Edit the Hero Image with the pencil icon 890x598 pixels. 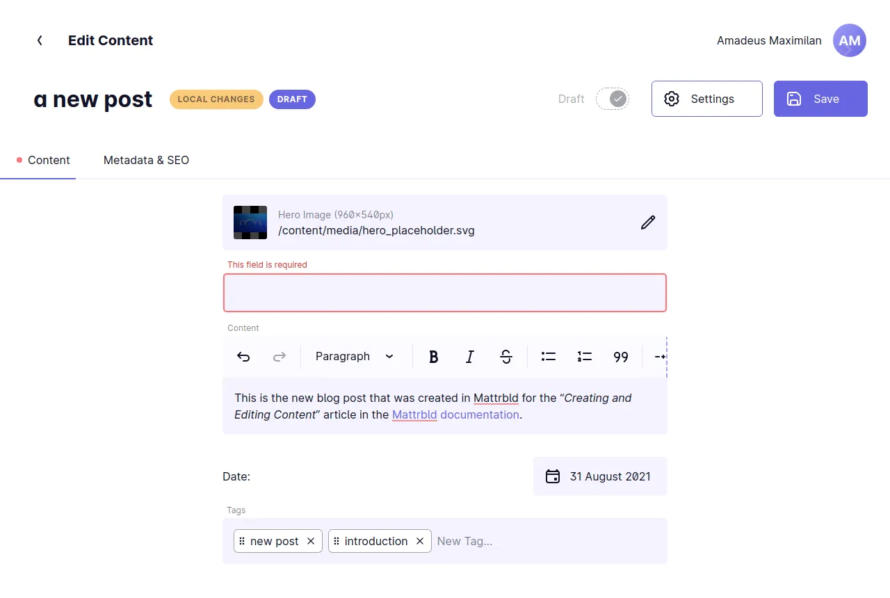point(647,223)
